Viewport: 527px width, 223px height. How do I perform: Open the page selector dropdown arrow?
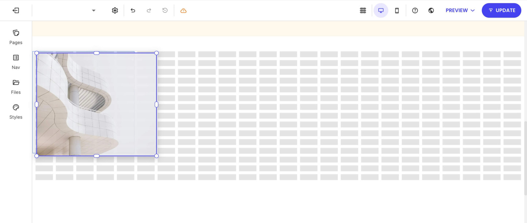93,11
